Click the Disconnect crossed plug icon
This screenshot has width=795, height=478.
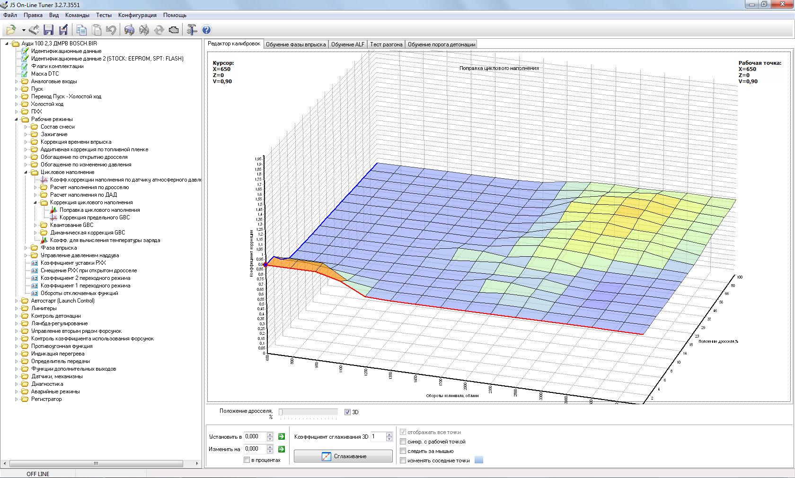coord(144,30)
